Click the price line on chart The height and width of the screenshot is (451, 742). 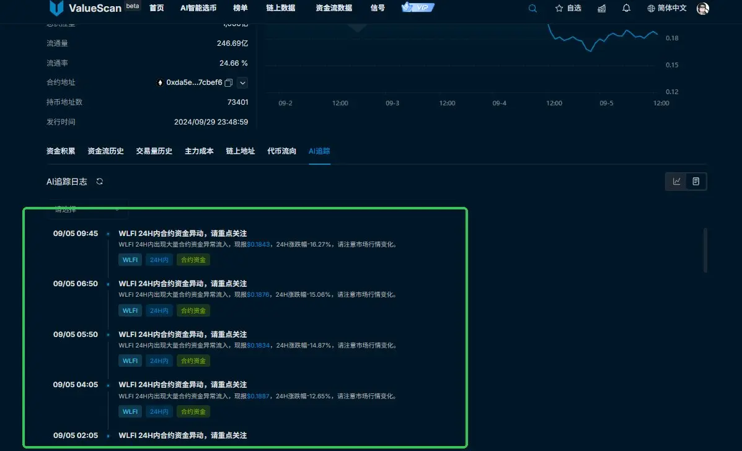pos(603,39)
